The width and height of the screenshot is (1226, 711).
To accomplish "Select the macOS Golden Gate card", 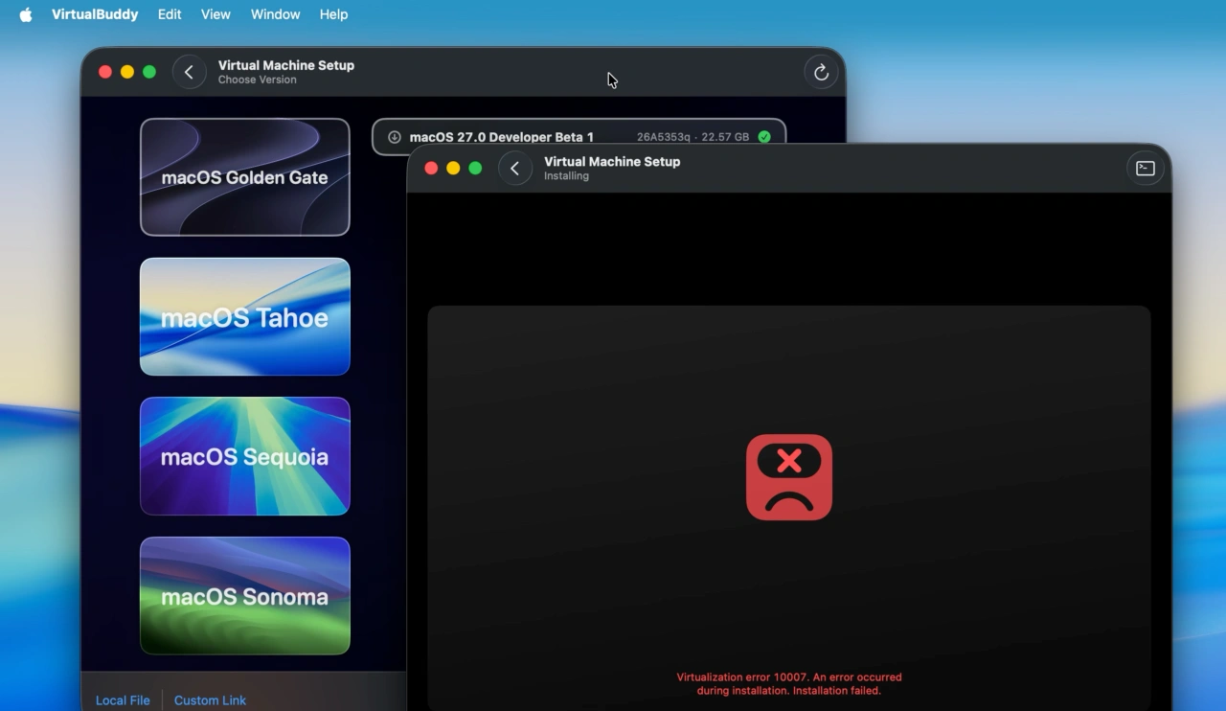I will point(245,177).
